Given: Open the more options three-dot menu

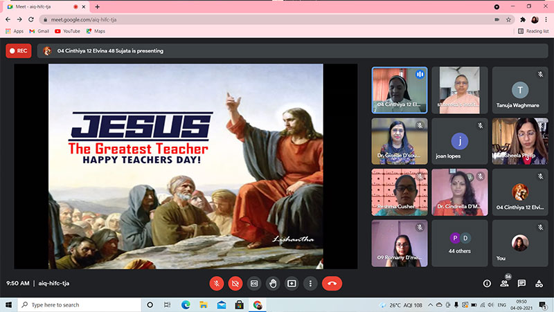Looking at the screenshot, I should point(310,284).
